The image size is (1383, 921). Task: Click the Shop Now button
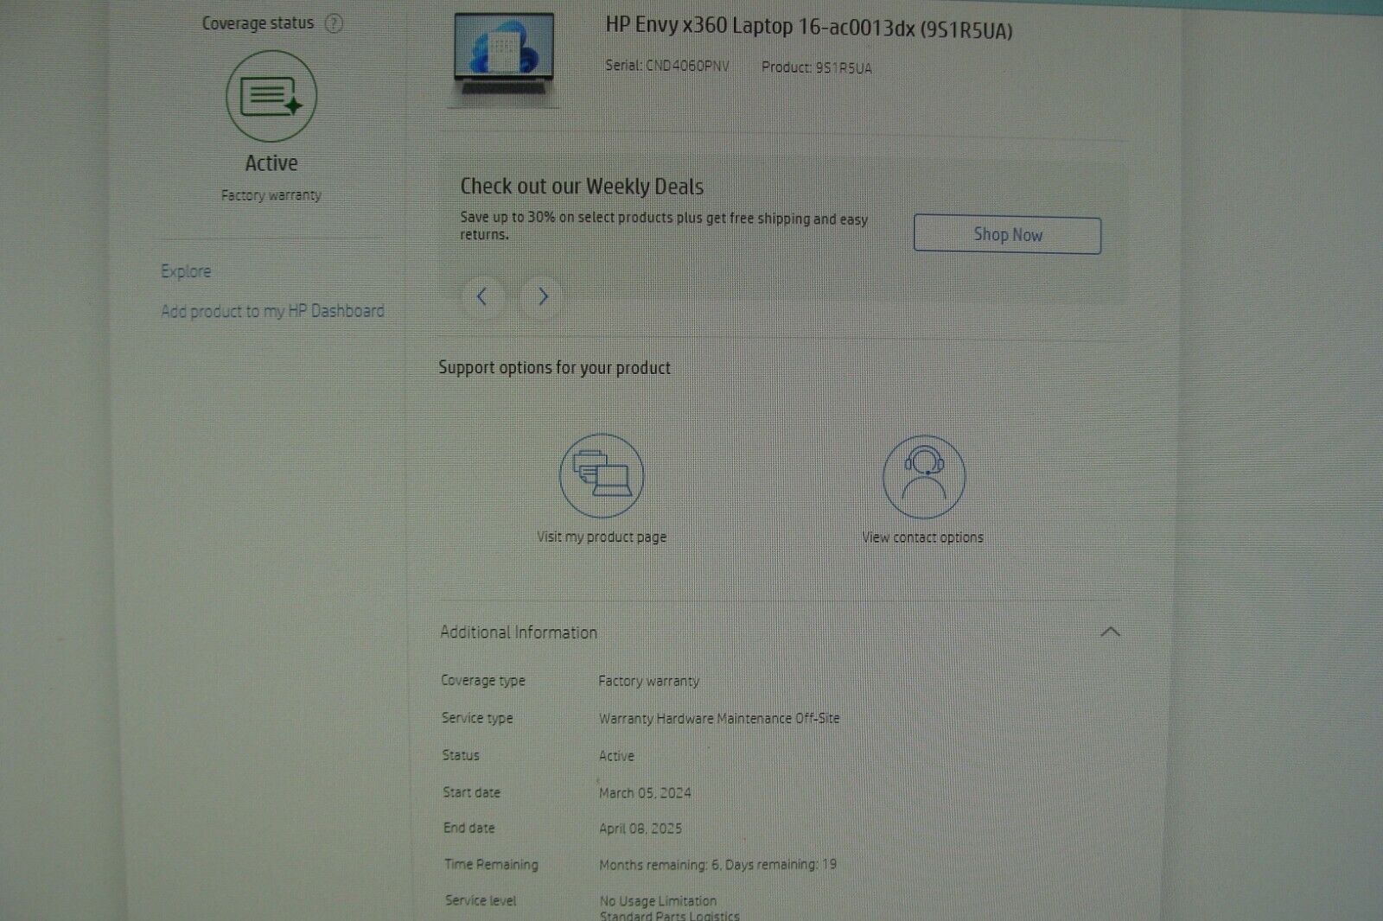click(x=1007, y=234)
